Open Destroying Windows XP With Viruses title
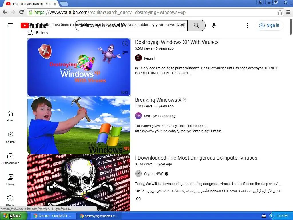Image resolution: width=293 pixels, height=220 pixels. point(177,42)
